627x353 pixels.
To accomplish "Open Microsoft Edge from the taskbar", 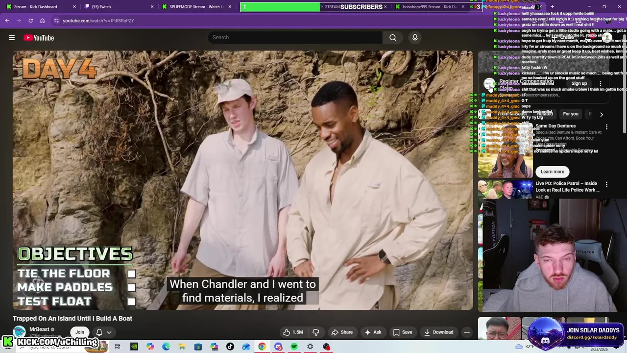I will [x=166, y=347].
